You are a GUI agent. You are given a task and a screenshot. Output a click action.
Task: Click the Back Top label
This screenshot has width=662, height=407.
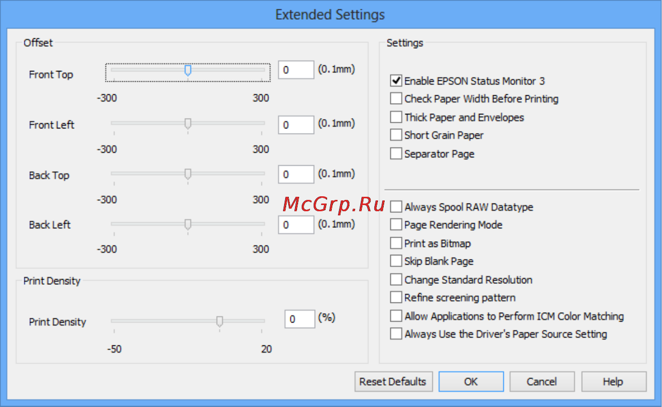pos(49,175)
